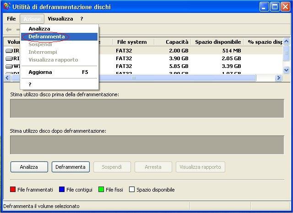
Task: Select the WI volume drive icon
Action: point(9,66)
